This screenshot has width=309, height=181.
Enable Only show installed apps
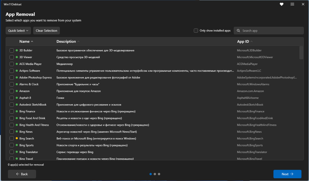click(196, 31)
